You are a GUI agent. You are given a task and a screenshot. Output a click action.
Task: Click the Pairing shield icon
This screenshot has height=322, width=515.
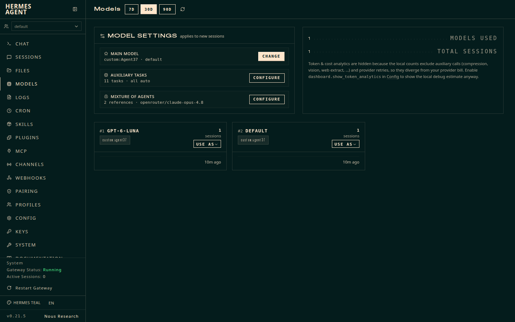(x=9, y=191)
